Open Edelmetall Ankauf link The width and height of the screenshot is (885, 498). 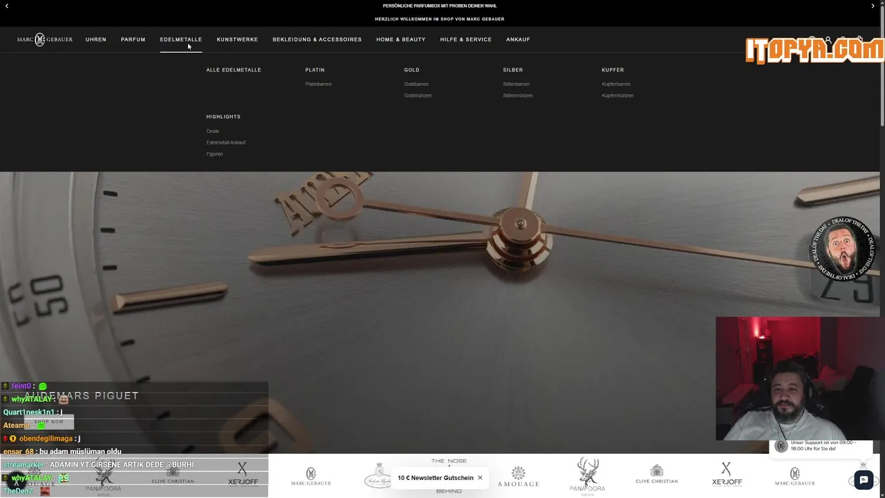(225, 142)
